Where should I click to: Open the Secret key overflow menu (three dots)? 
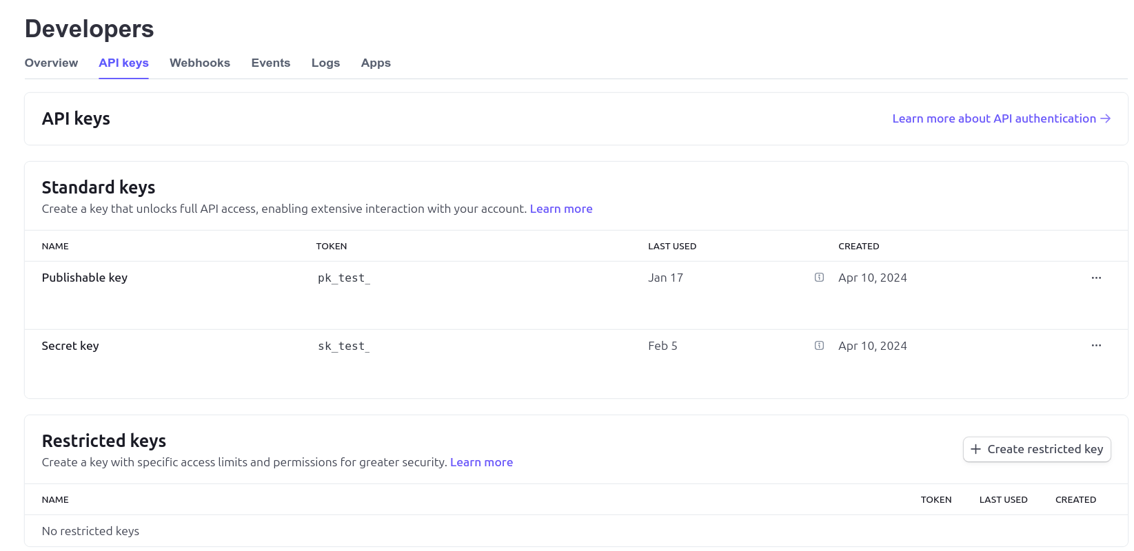tap(1096, 345)
